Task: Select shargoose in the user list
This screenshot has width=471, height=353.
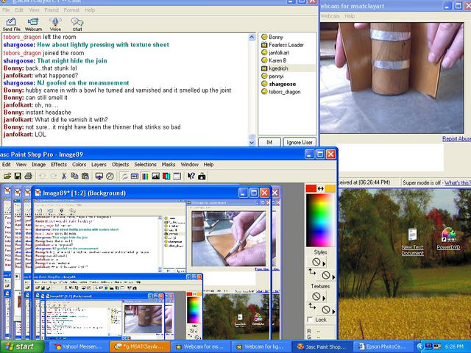Action: tap(282, 84)
